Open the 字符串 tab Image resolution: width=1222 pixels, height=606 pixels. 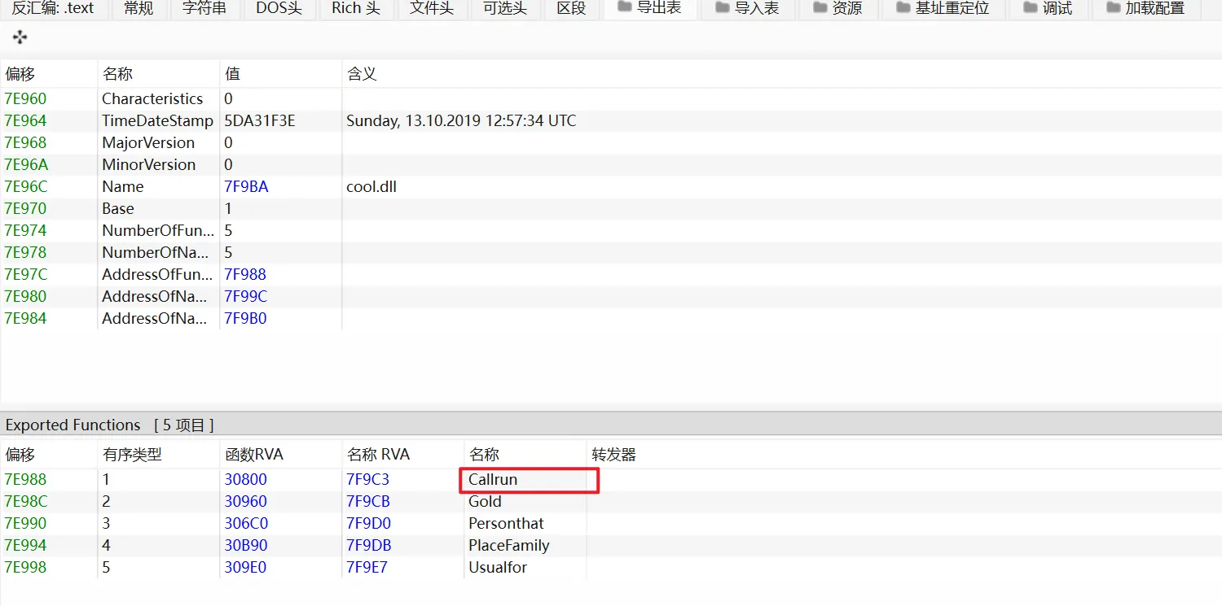pos(204,8)
